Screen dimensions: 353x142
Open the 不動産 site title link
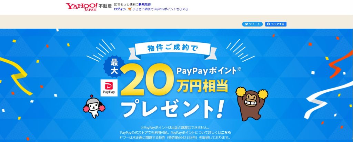click(105, 6)
